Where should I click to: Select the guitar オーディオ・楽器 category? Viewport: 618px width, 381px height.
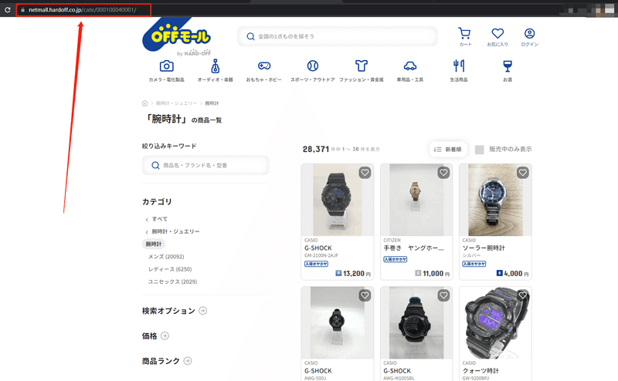point(216,71)
